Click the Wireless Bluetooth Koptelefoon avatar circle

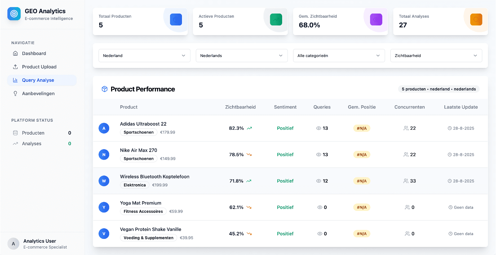click(x=104, y=181)
